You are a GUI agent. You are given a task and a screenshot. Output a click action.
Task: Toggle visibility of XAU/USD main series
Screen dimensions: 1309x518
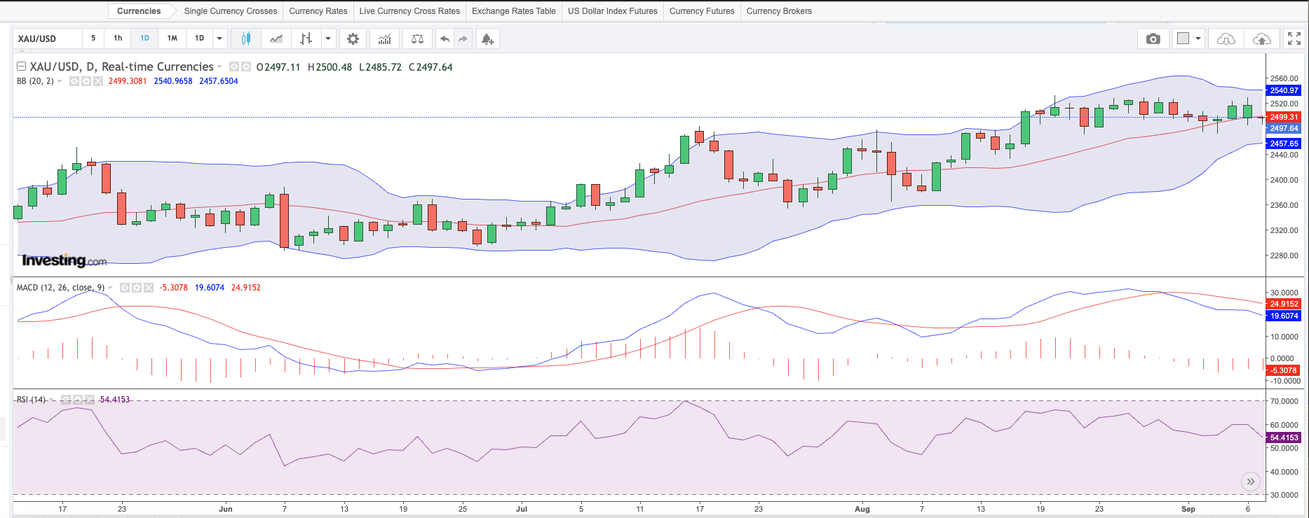coord(234,66)
